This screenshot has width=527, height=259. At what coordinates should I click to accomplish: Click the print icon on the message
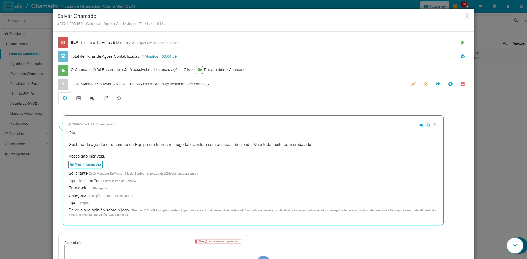pos(428,125)
